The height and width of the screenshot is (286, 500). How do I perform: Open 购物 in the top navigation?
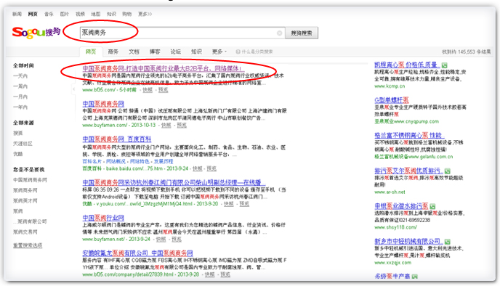(x=127, y=14)
